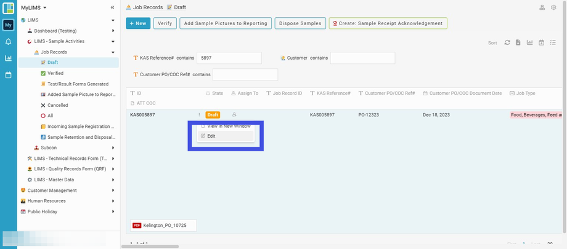Viewport: 567px width, 249px height.
Task: Click the + New button
Action: 138,23
